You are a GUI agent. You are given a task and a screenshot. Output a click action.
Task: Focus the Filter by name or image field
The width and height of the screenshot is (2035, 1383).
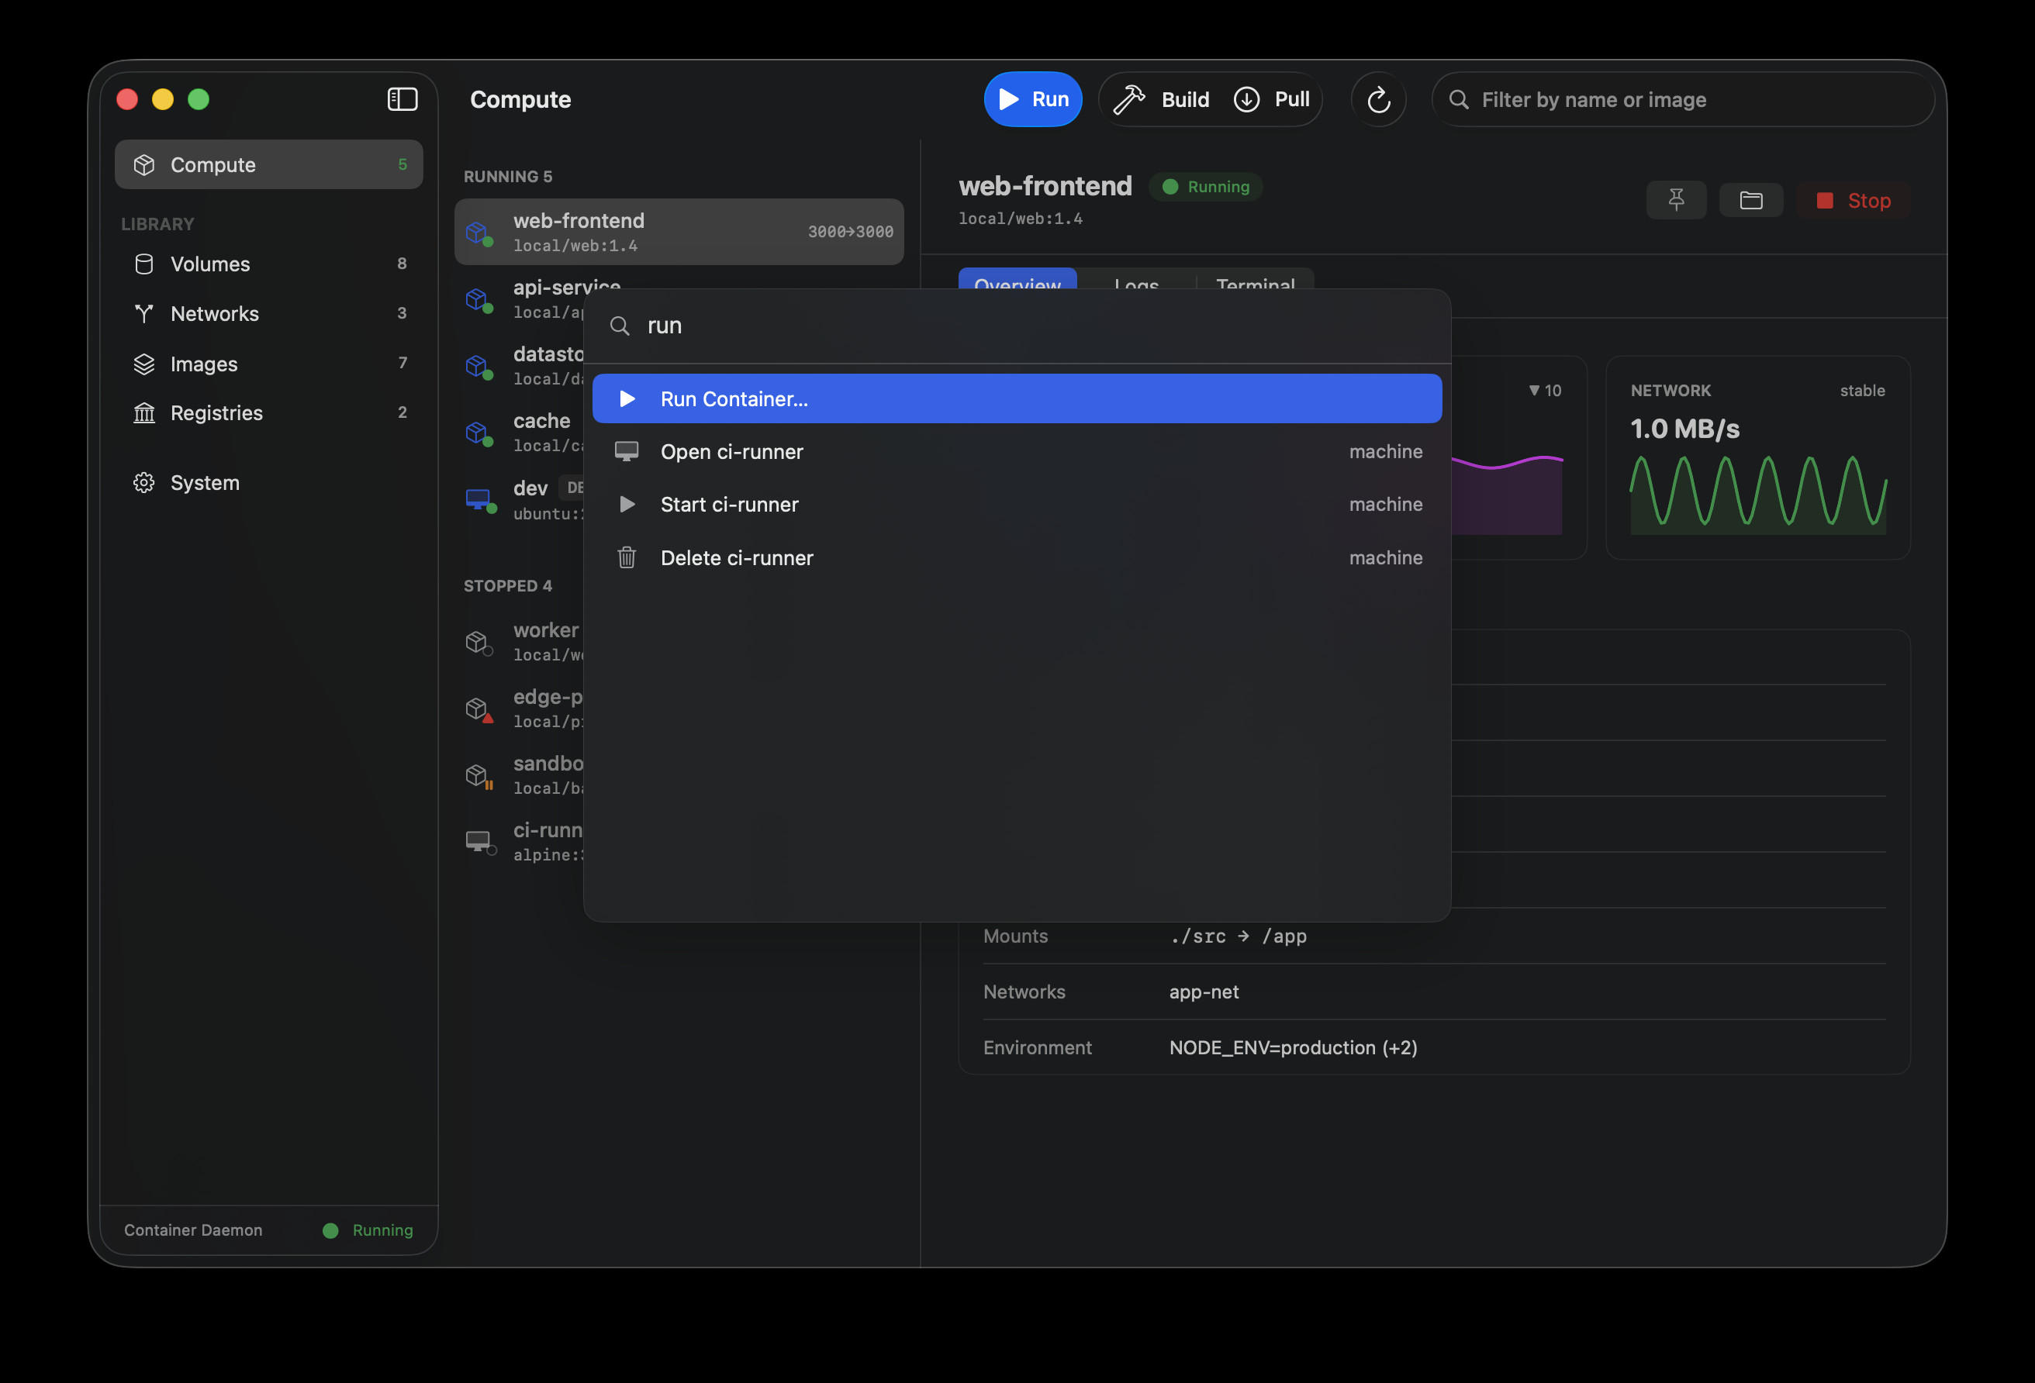tap(1683, 99)
